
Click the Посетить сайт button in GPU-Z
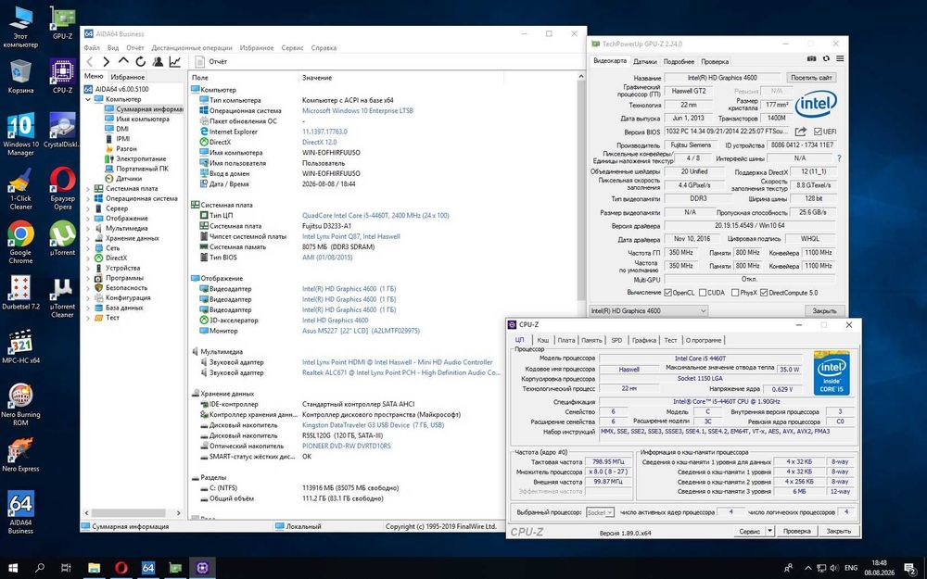coord(811,78)
